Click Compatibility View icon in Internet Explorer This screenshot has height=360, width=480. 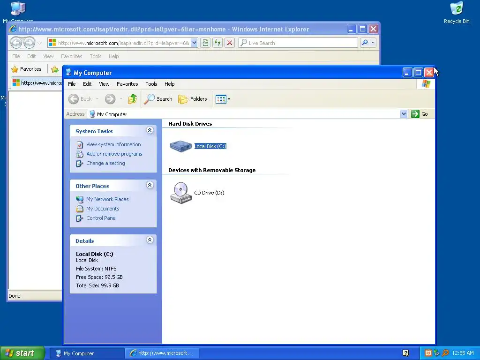pos(205,43)
